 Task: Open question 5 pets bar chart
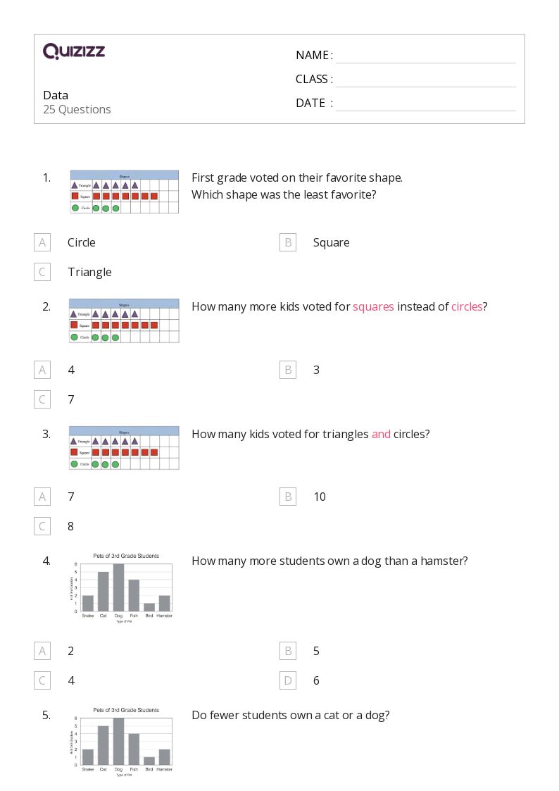click(x=122, y=742)
